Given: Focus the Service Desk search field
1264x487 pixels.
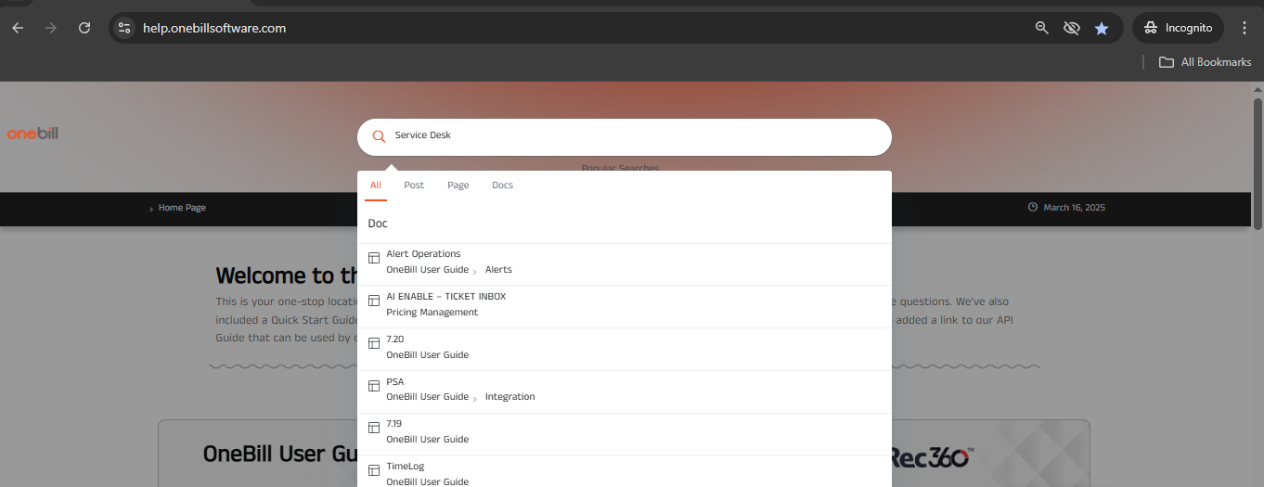Looking at the screenshot, I should [x=624, y=136].
